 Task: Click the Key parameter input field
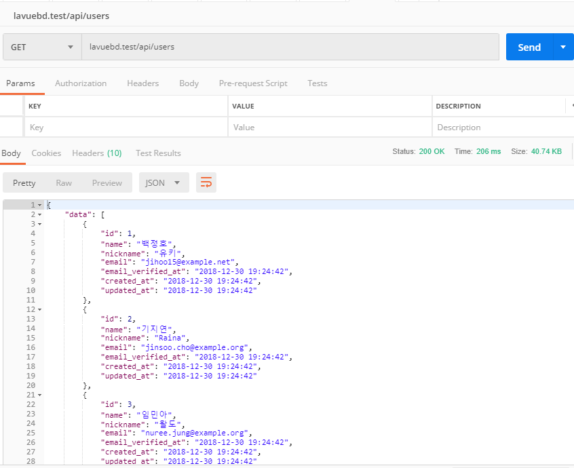coord(126,128)
